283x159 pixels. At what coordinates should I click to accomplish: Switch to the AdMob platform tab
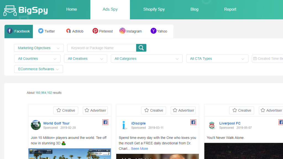(75, 31)
